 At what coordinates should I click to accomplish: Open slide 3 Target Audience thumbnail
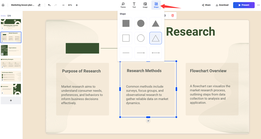point(11,50)
